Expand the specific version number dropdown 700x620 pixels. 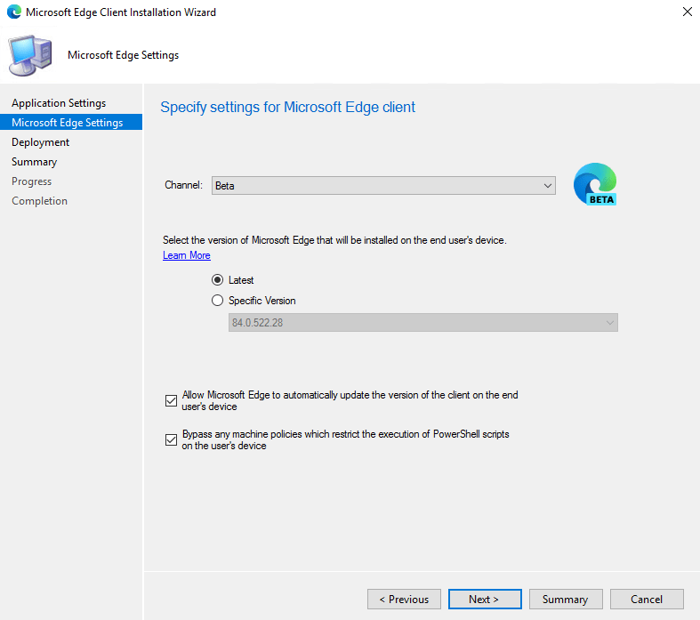click(417, 323)
